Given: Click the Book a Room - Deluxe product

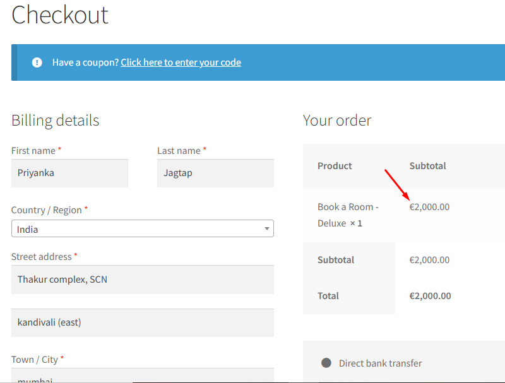Looking at the screenshot, I should tap(348, 215).
